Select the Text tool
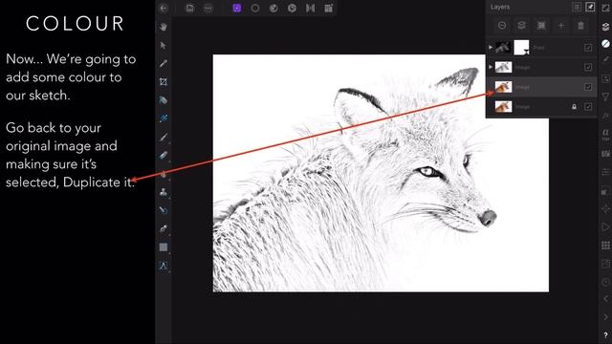The image size is (612, 344). 164,266
